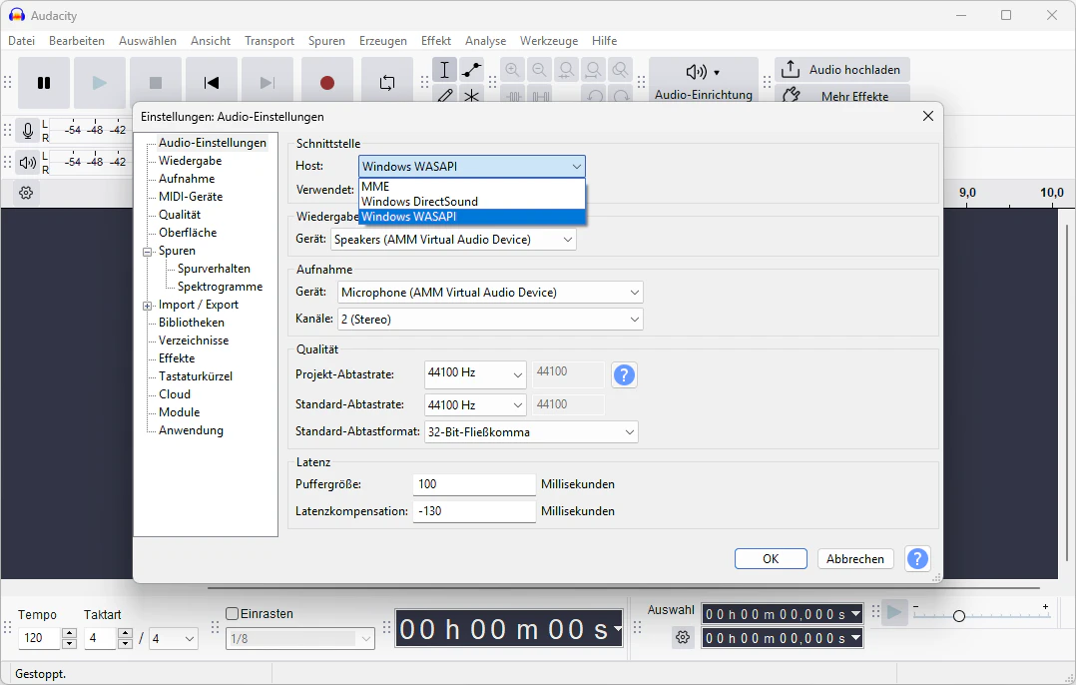Select the Multi-tool asterisk icon
Image resolution: width=1076 pixels, height=685 pixels.
[x=471, y=96]
